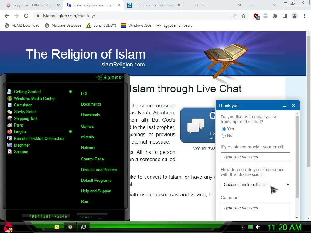Open the MEMZ Download bookmark

tap(22, 25)
